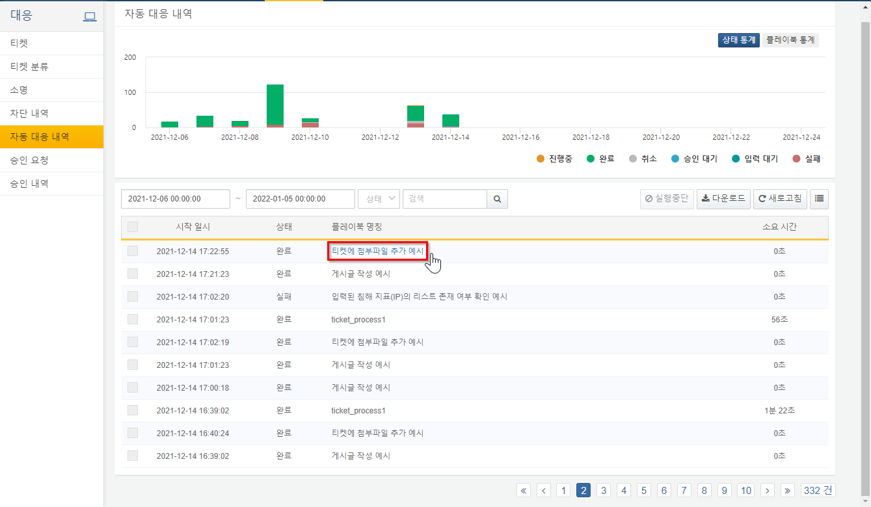Screen dimensions: 871x507
Task: Sort by 시작 일시 column header
Action: click(193, 227)
